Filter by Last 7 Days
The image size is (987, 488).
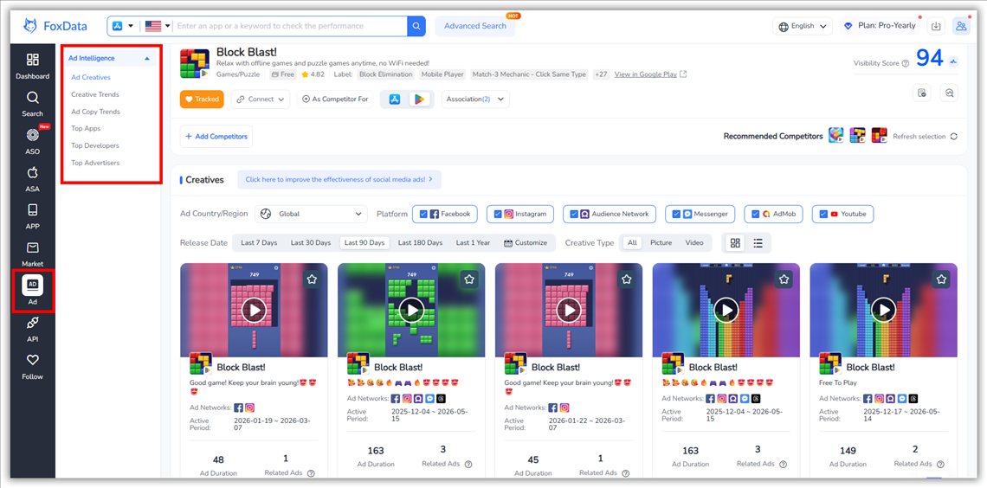click(259, 243)
